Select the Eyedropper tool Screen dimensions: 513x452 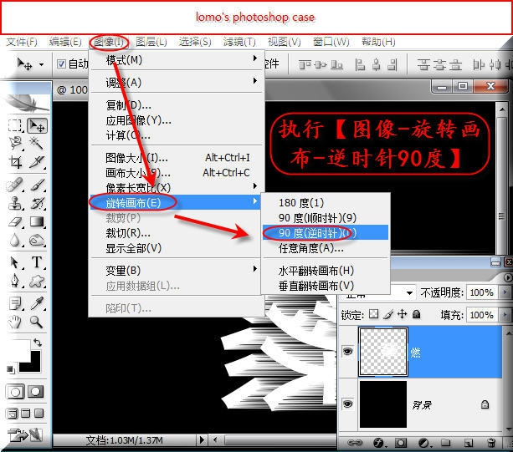(37, 304)
